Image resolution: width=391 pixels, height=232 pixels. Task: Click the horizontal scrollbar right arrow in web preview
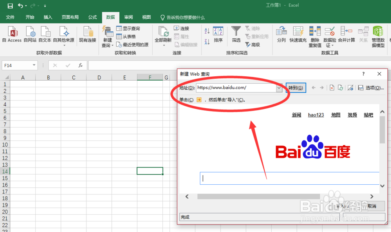371,196
